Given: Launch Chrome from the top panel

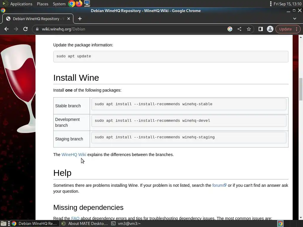Looking at the screenshot, I should [72, 4].
